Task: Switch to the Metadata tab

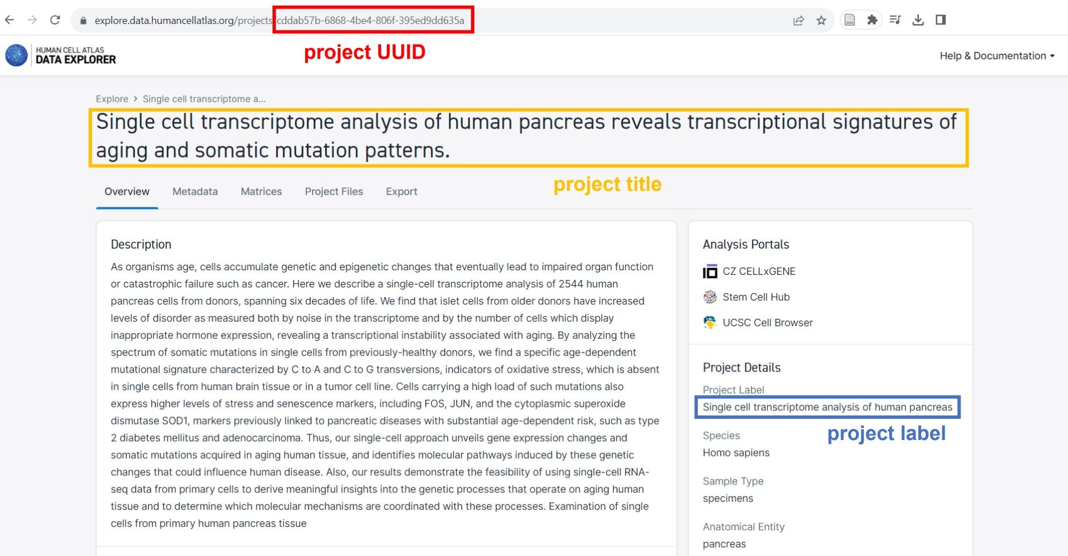Action: tap(195, 191)
